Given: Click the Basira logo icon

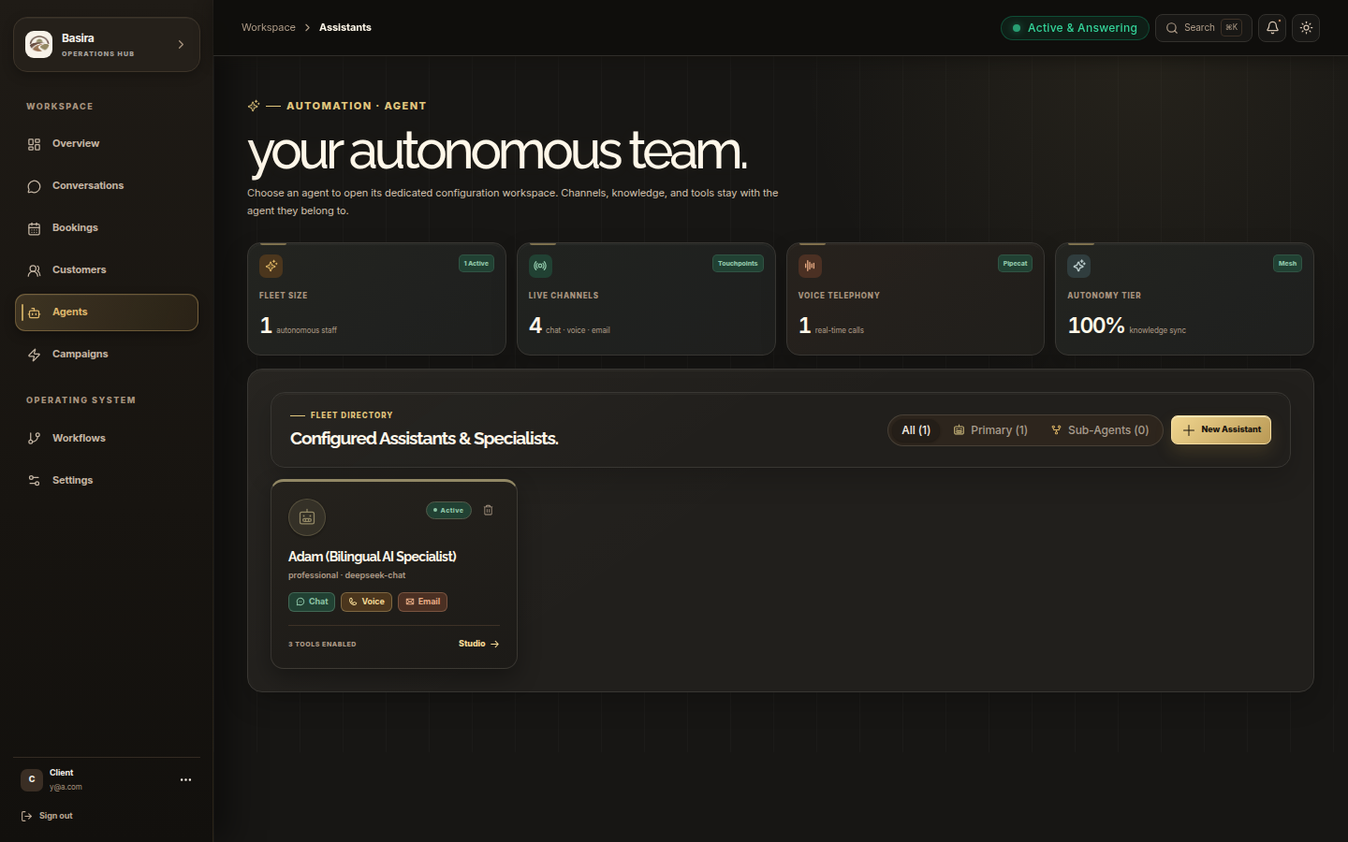Looking at the screenshot, I should (x=38, y=44).
